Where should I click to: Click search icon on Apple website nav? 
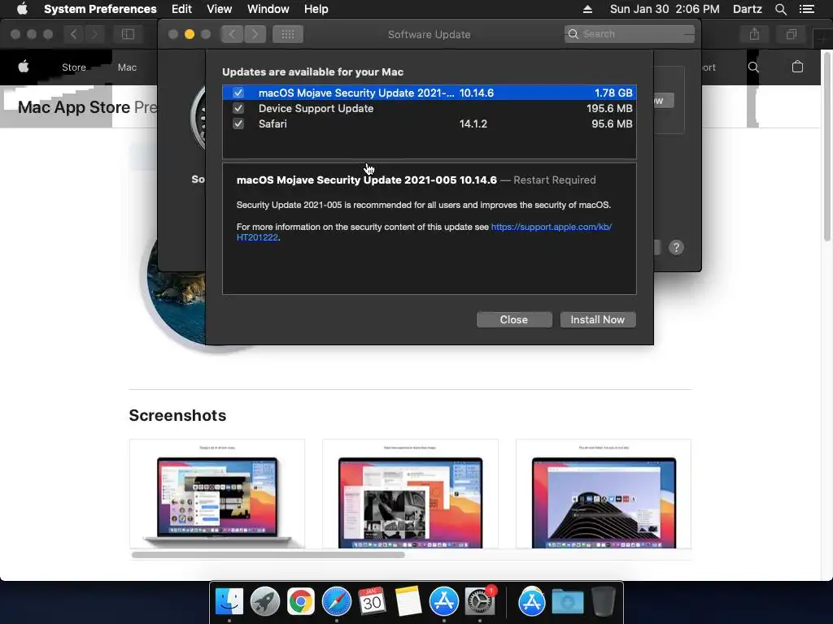pos(753,67)
